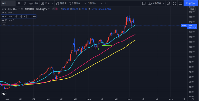Create a new 얼러트 alert
The width and height of the screenshot is (199, 101).
click(x=75, y=3)
